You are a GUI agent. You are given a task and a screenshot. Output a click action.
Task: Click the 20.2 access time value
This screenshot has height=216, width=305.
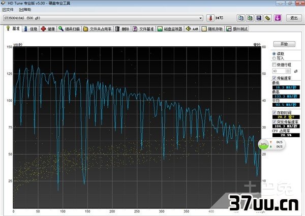pos(286,117)
